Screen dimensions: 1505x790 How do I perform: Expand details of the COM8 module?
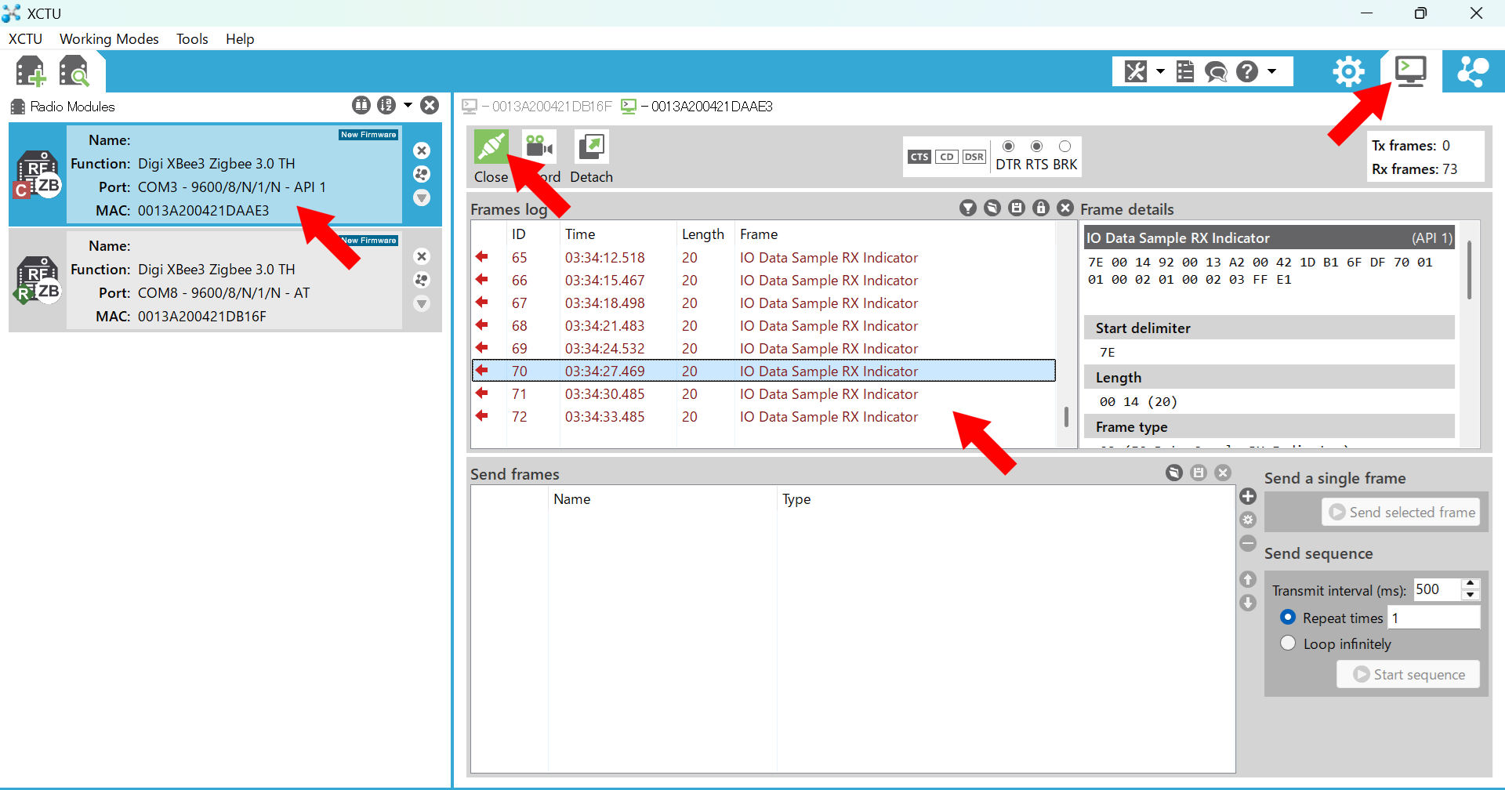pyautogui.click(x=422, y=303)
